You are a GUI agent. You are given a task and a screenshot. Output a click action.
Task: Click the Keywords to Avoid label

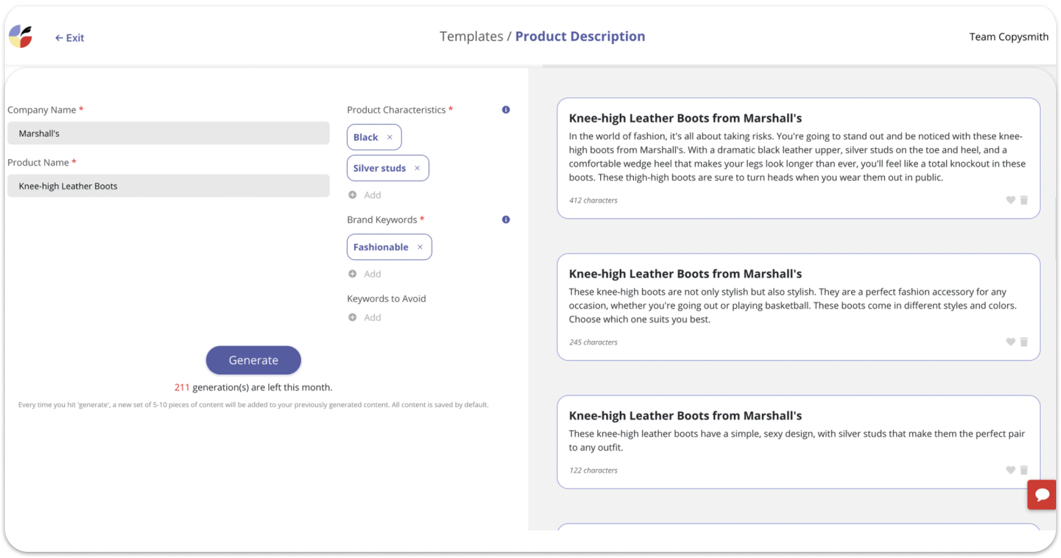point(387,299)
